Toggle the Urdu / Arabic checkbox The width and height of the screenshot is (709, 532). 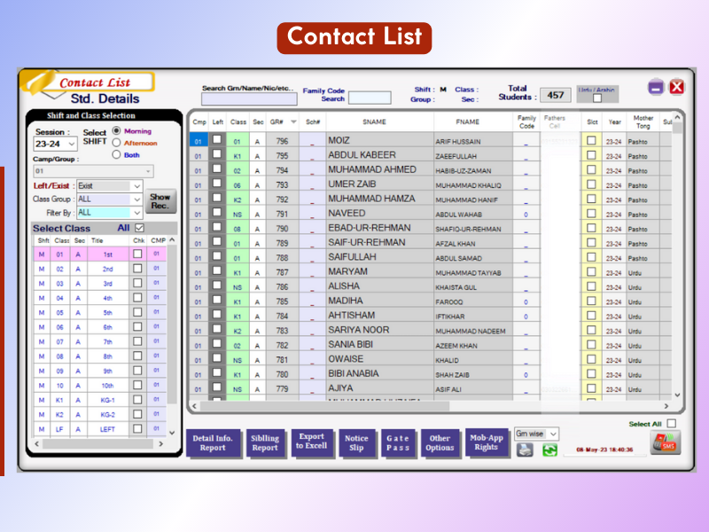click(596, 98)
